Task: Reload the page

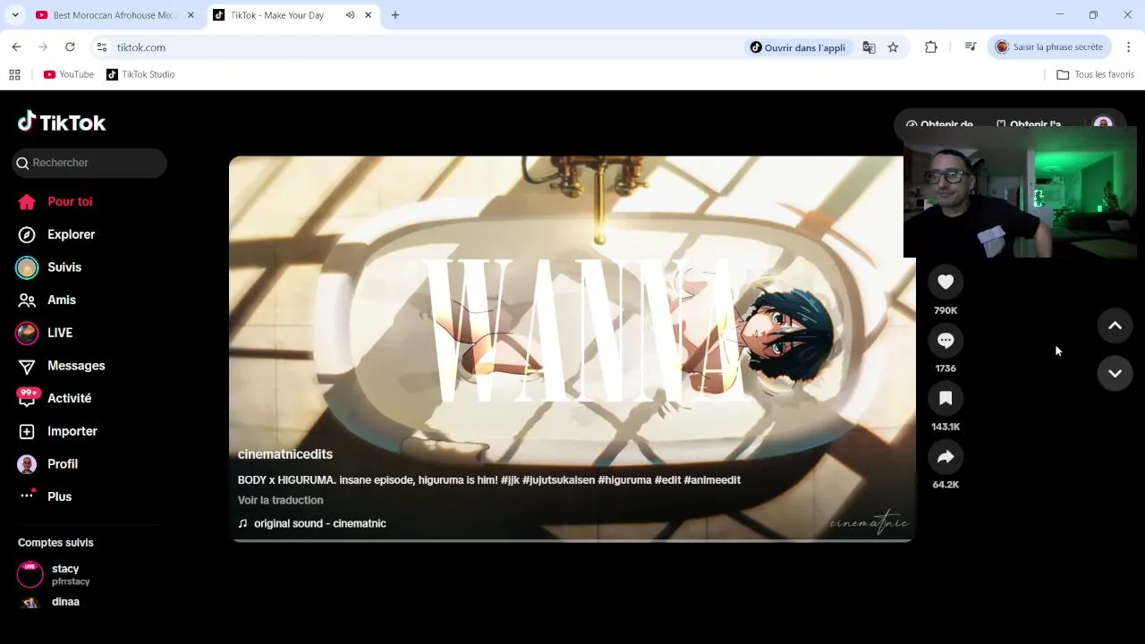Action: tap(70, 47)
